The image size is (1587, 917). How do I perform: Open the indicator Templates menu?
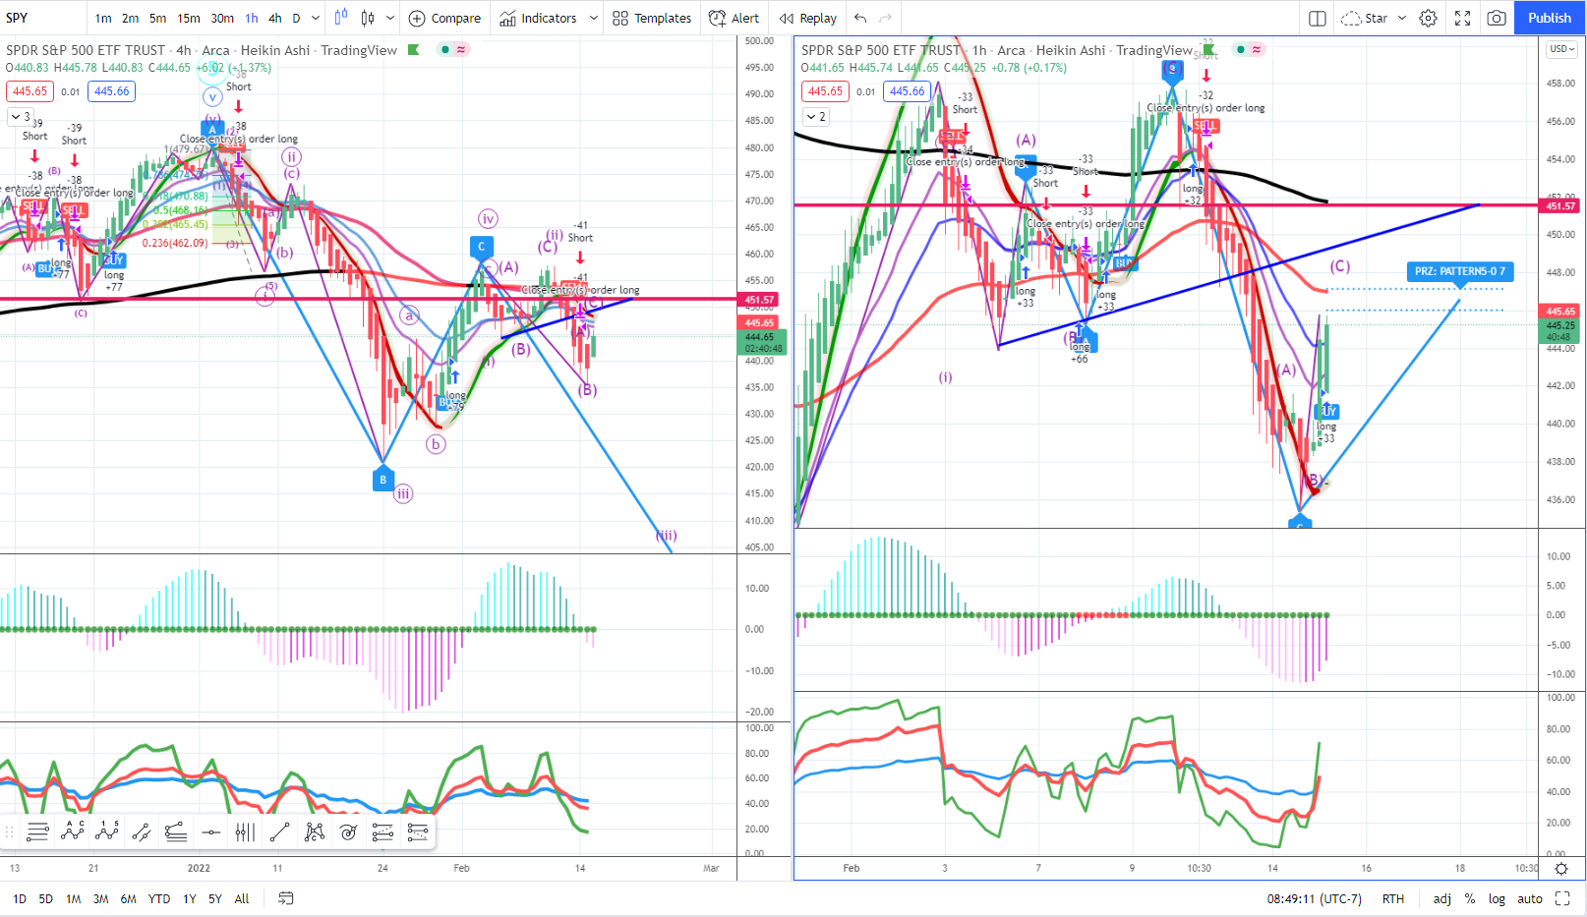[x=652, y=18]
